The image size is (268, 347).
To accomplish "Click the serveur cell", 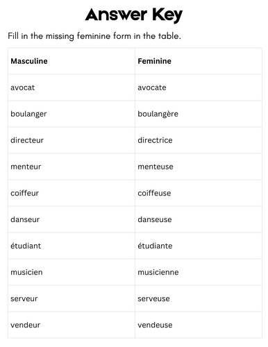I will click(x=72, y=298).
